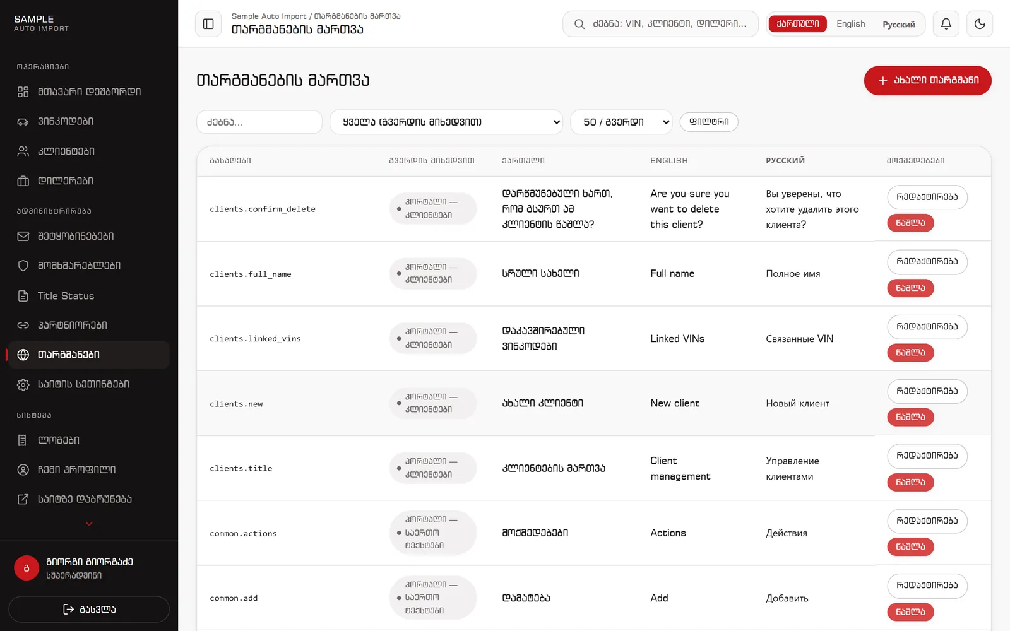
Task: Open logs list icon
Action: [23, 440]
